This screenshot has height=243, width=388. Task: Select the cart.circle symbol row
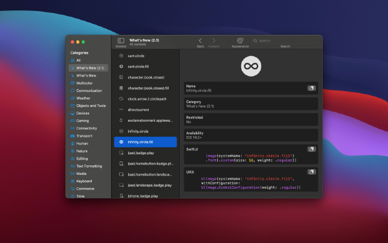145,56
